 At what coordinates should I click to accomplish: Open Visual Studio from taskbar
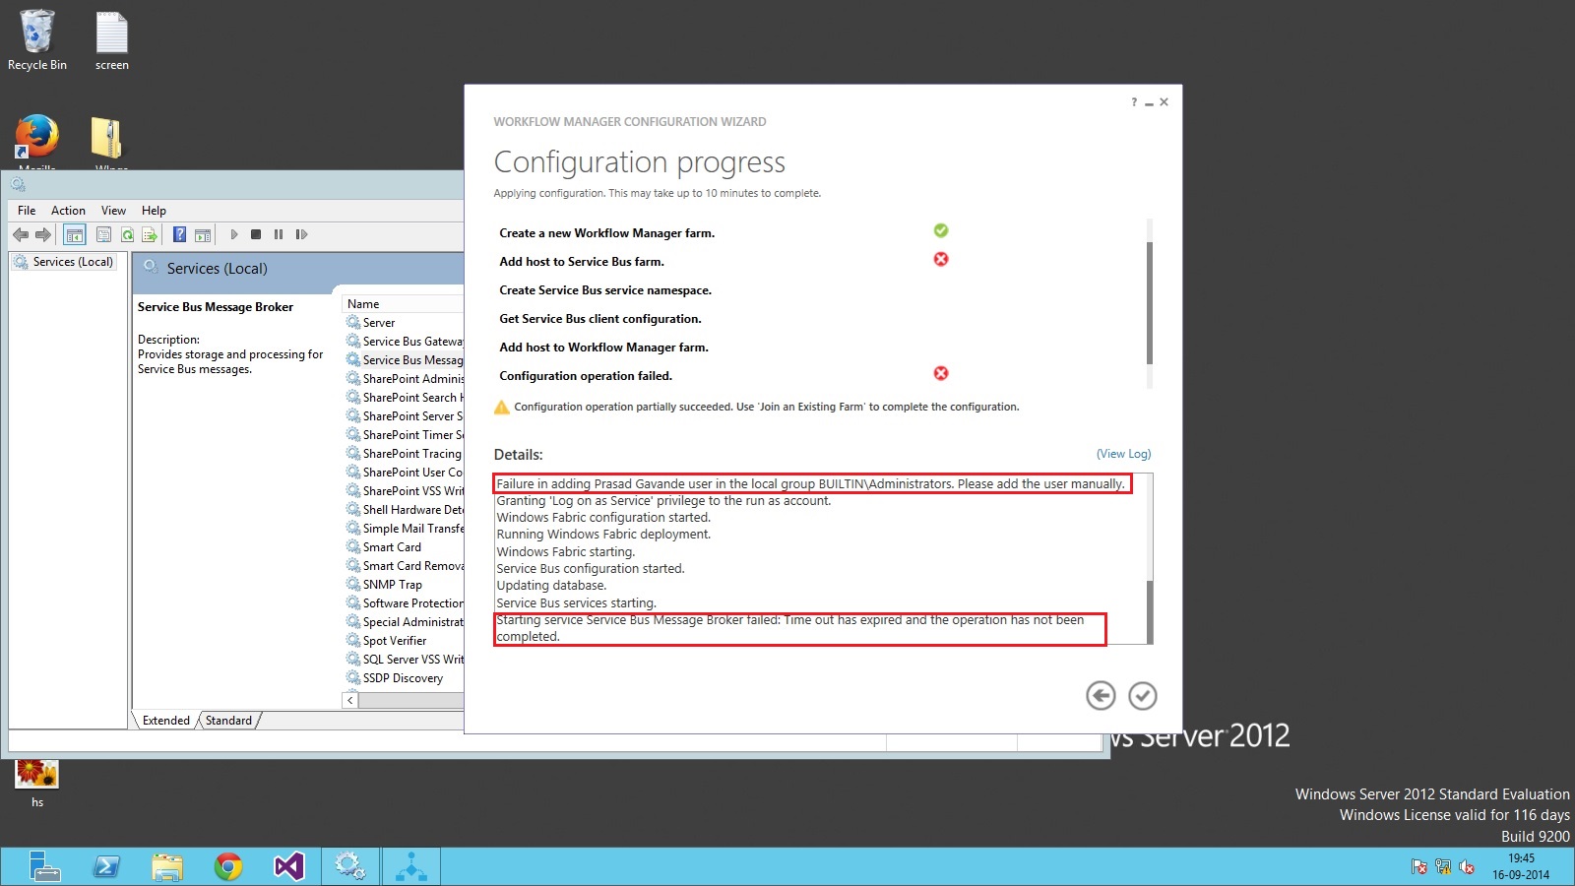coord(289,866)
